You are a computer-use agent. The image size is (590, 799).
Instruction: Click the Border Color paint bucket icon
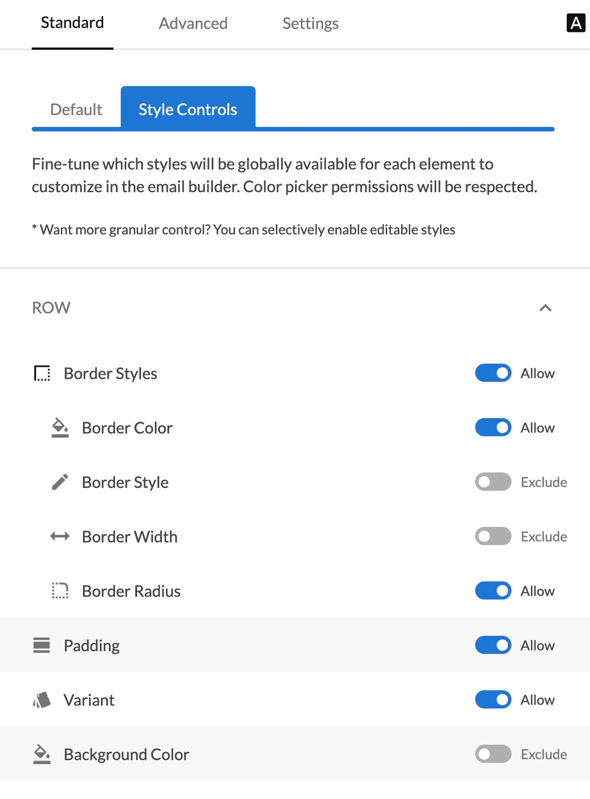pos(60,428)
